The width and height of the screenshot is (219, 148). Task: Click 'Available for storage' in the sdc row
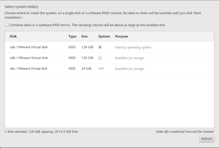pos(129,69)
